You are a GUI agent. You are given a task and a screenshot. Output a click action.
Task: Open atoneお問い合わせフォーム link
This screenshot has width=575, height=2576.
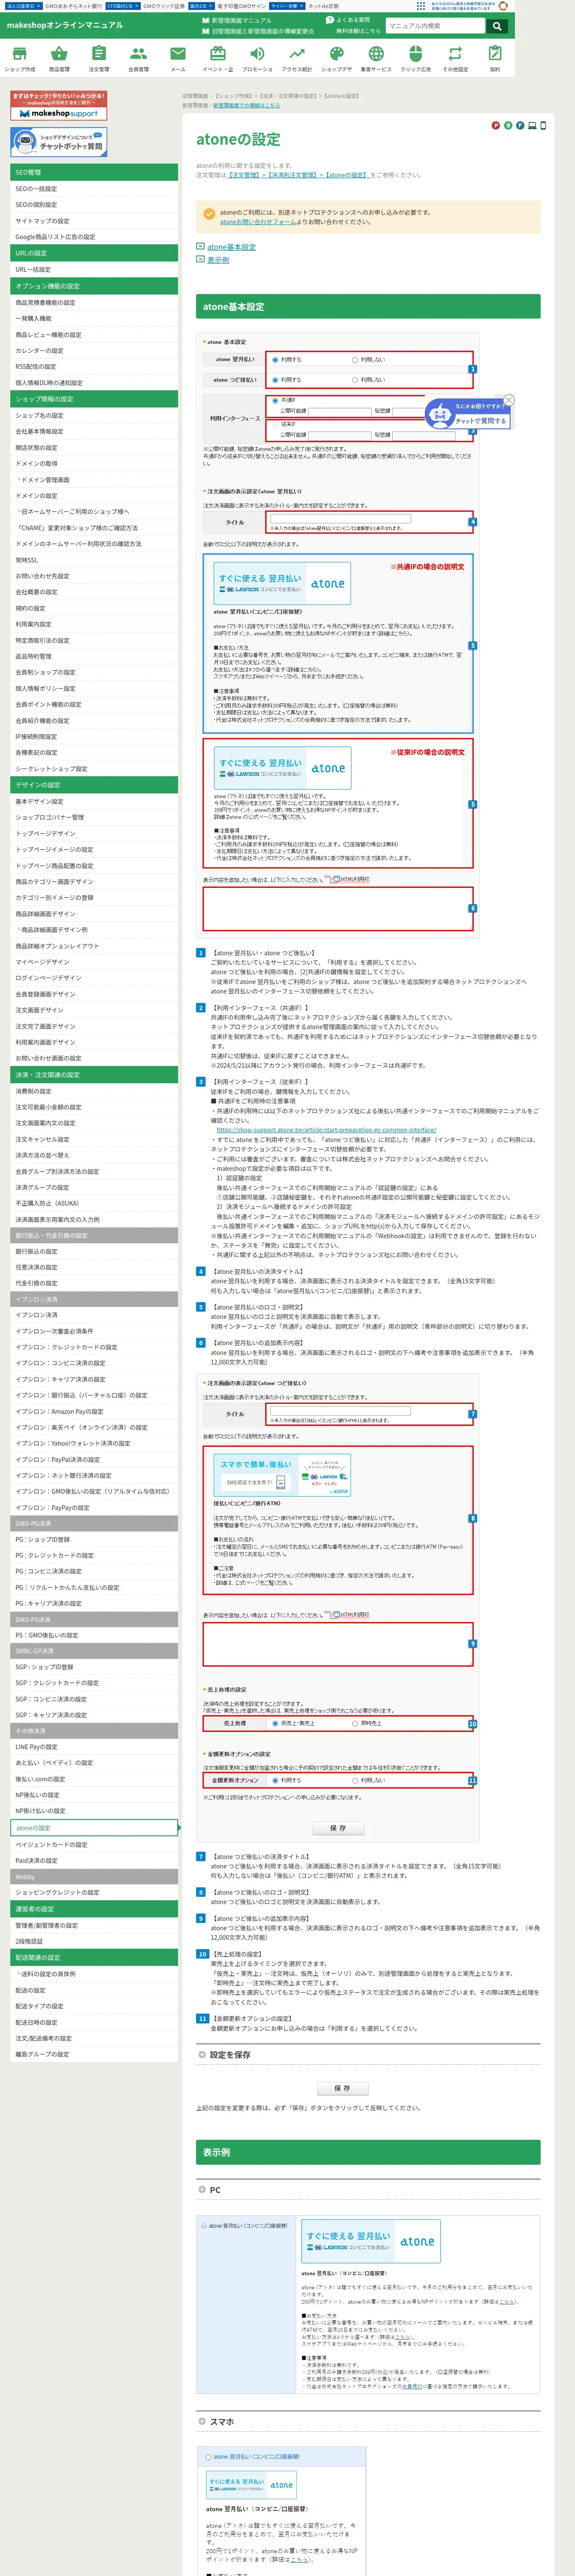point(258,222)
